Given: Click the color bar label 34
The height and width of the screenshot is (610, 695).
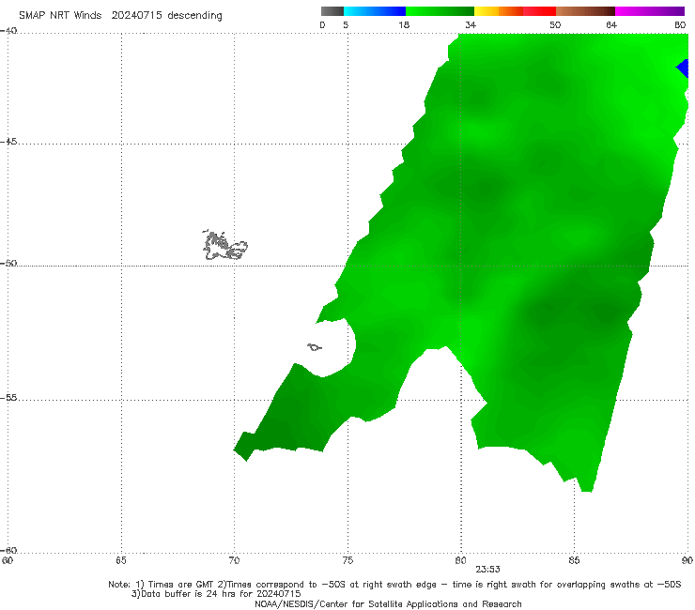Looking at the screenshot, I should coord(471,24).
